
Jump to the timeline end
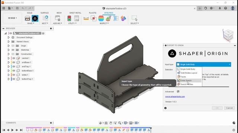click(21, 130)
